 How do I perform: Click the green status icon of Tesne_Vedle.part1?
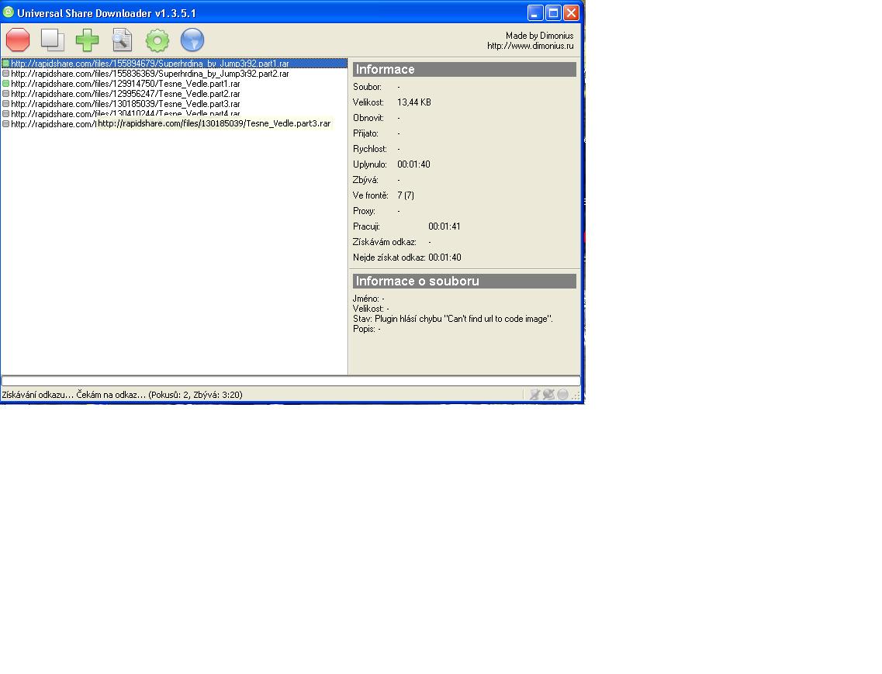point(5,84)
